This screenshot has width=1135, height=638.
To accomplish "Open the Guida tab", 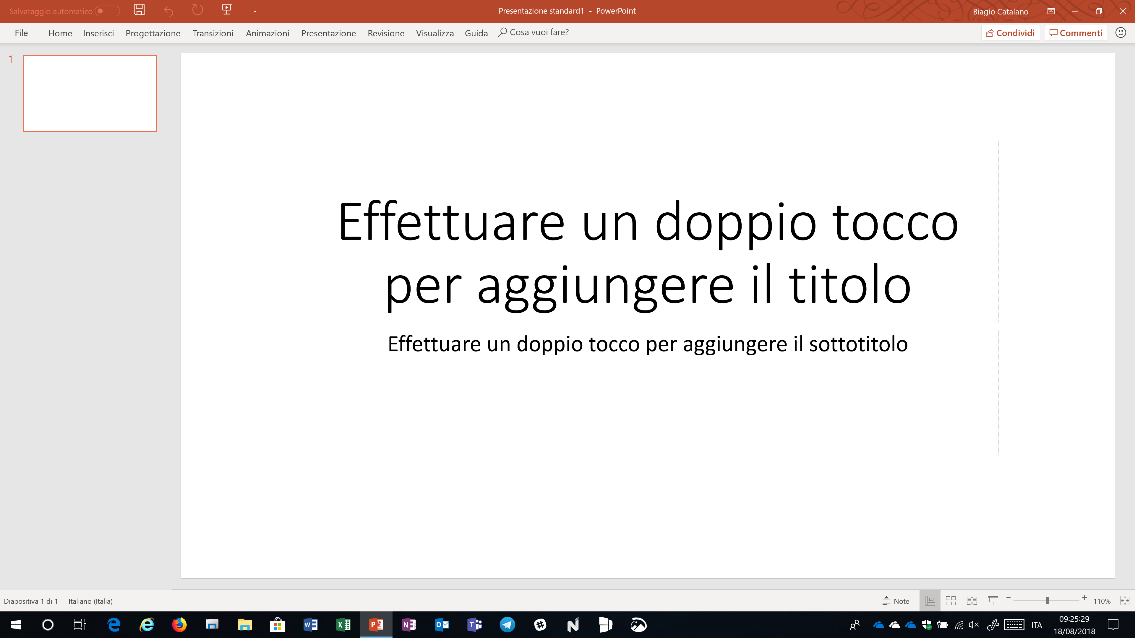I will 476,33.
